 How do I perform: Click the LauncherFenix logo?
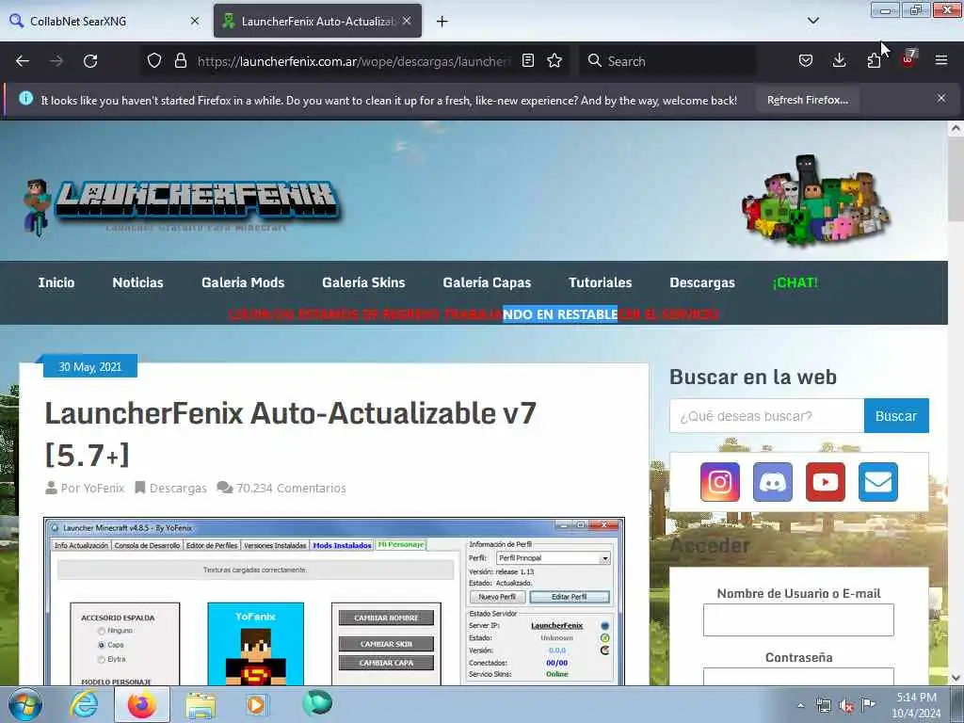pyautogui.click(x=182, y=206)
